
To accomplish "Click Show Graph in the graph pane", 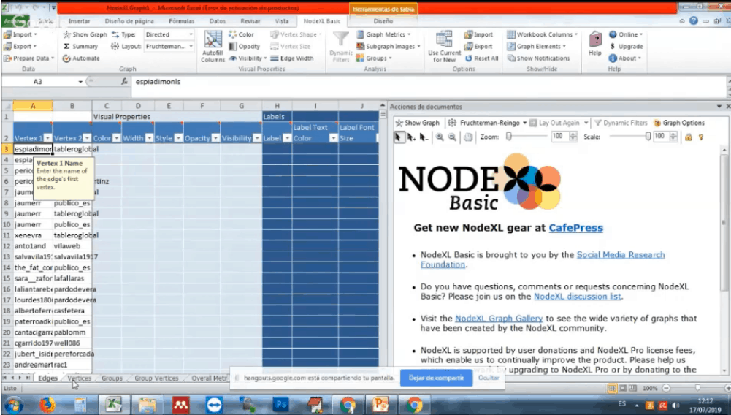I will [x=417, y=123].
